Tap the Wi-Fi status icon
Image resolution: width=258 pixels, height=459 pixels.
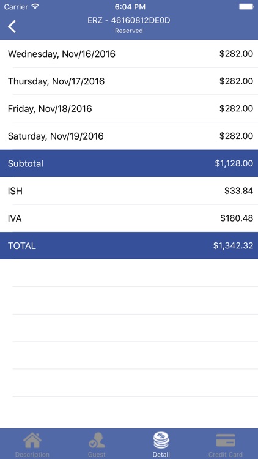tap(35, 7)
